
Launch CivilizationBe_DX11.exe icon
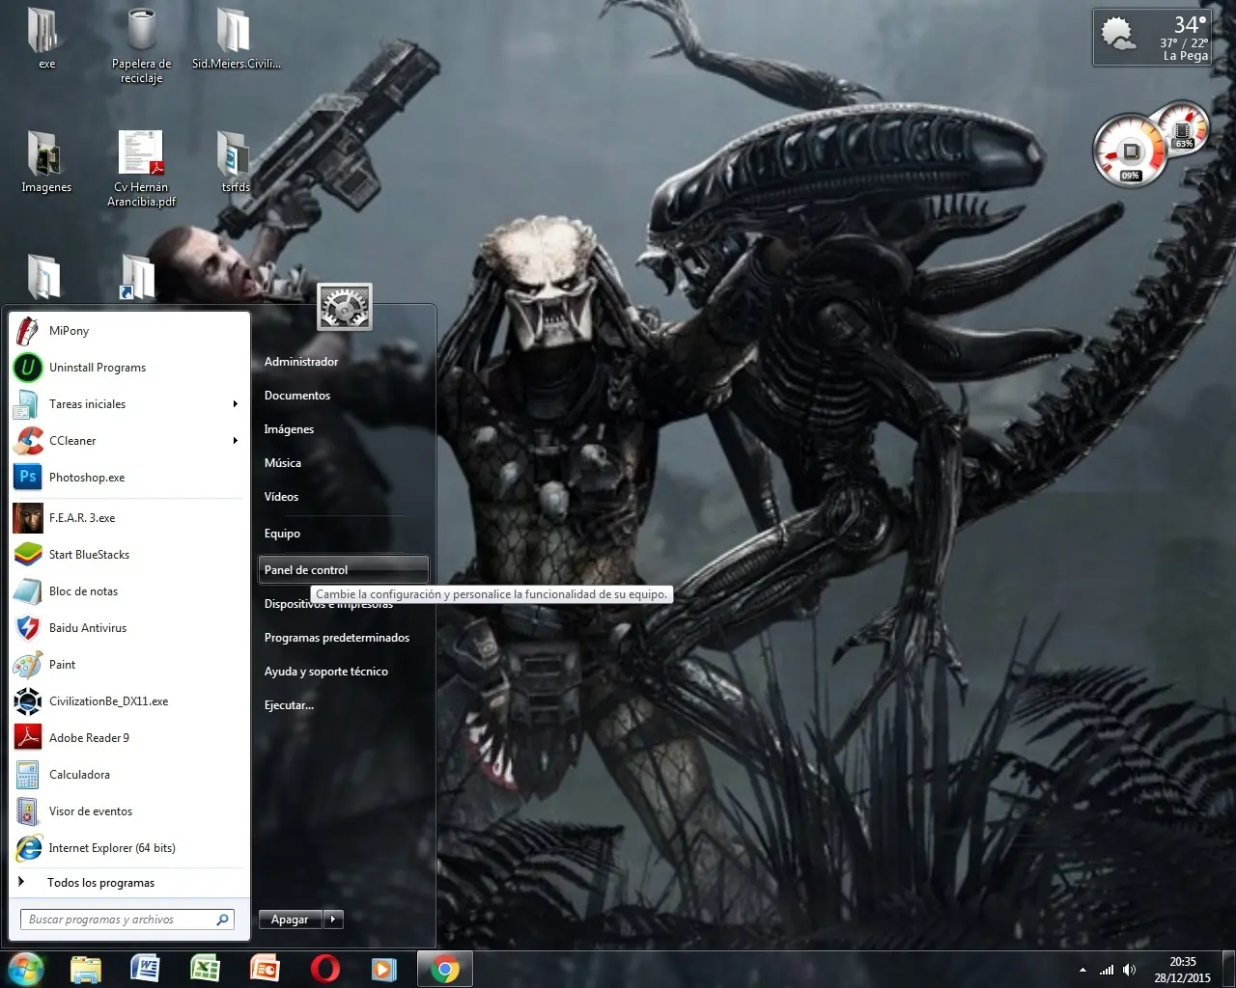pyautogui.click(x=27, y=701)
